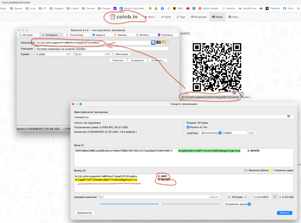Open the Kindle Cloud Reader bookmark
Image resolution: width=301 pixels, height=223 pixels.
tap(133, 8)
